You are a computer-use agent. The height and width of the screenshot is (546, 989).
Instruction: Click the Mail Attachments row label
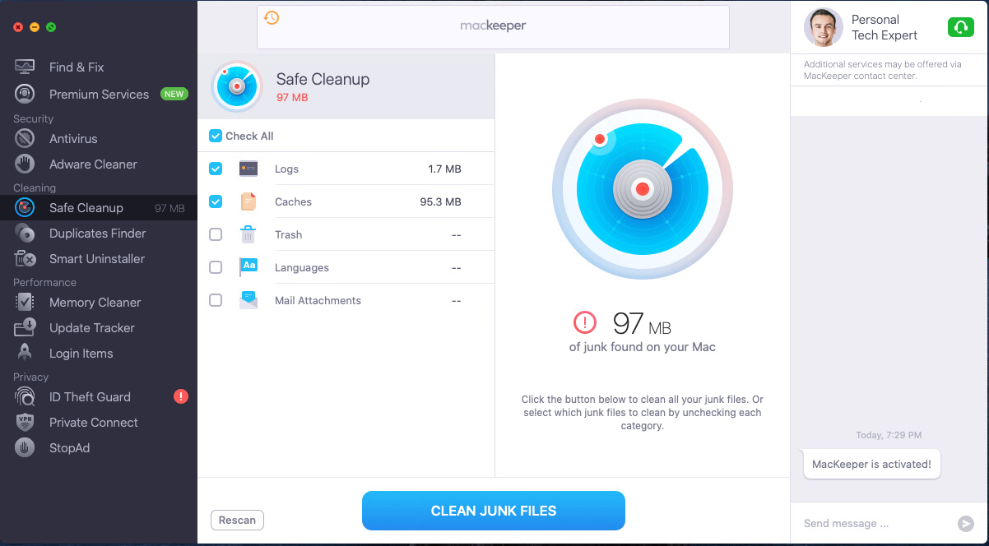click(x=318, y=300)
